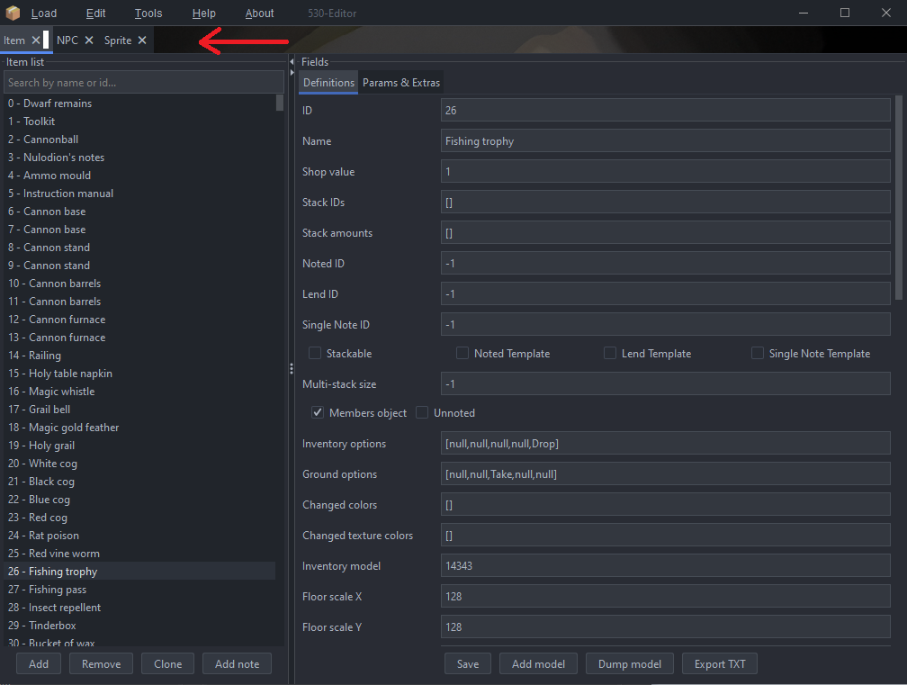Enable the Stackable checkbox
Screen dimensions: 907x685
(x=315, y=354)
